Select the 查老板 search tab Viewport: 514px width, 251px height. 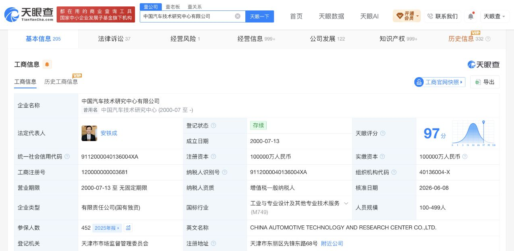click(x=173, y=7)
